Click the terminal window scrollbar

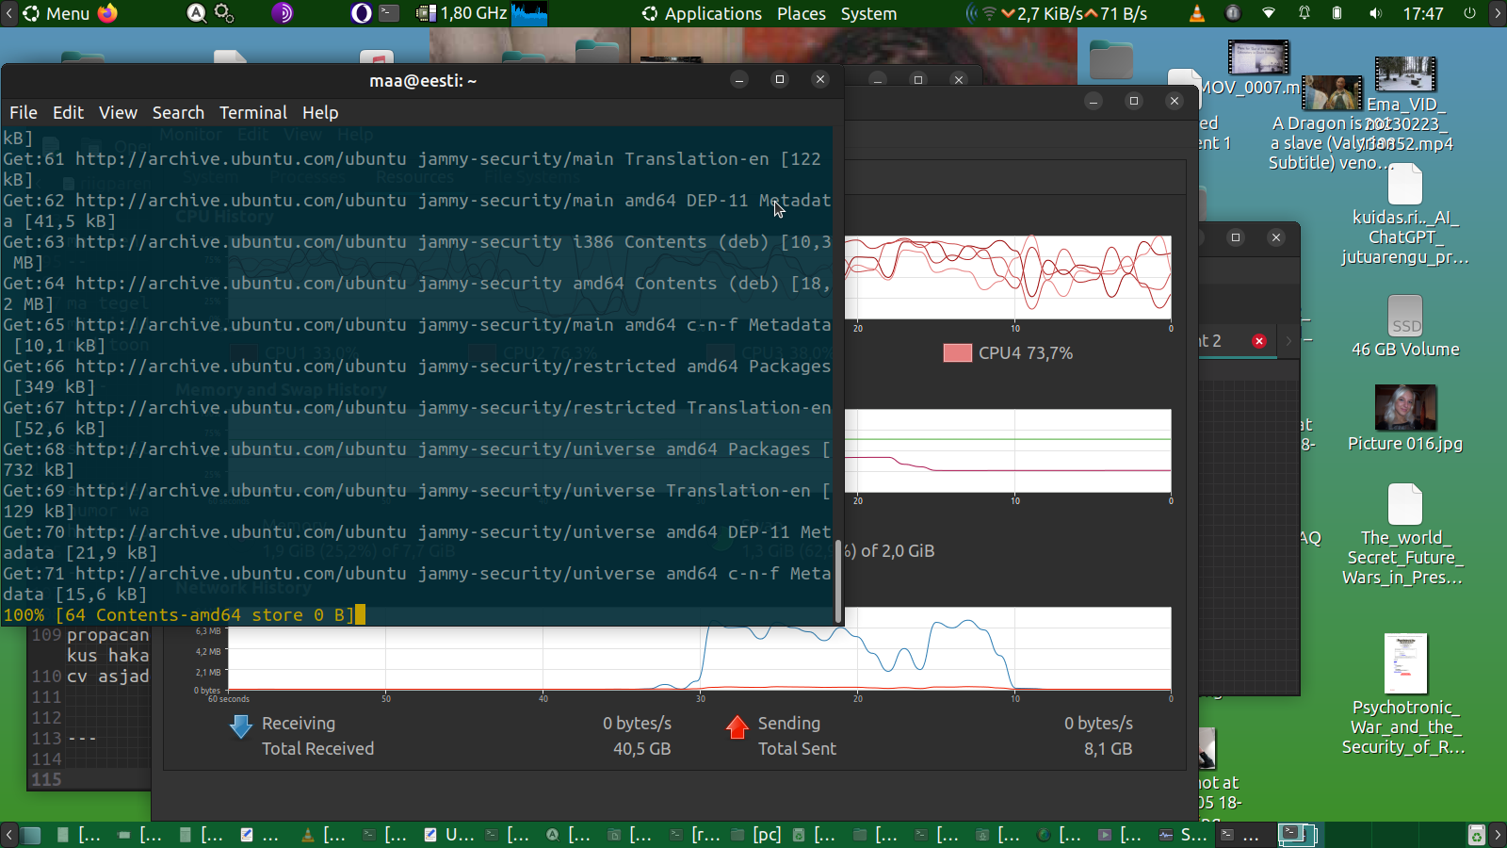(x=838, y=580)
